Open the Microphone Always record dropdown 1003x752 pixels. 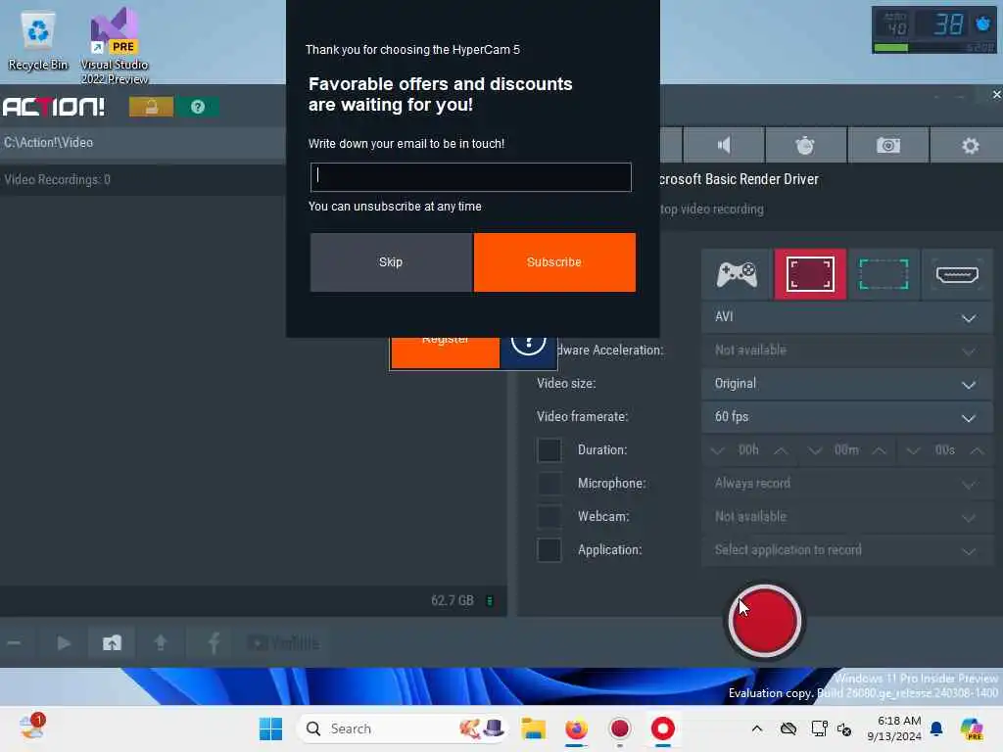847,484
